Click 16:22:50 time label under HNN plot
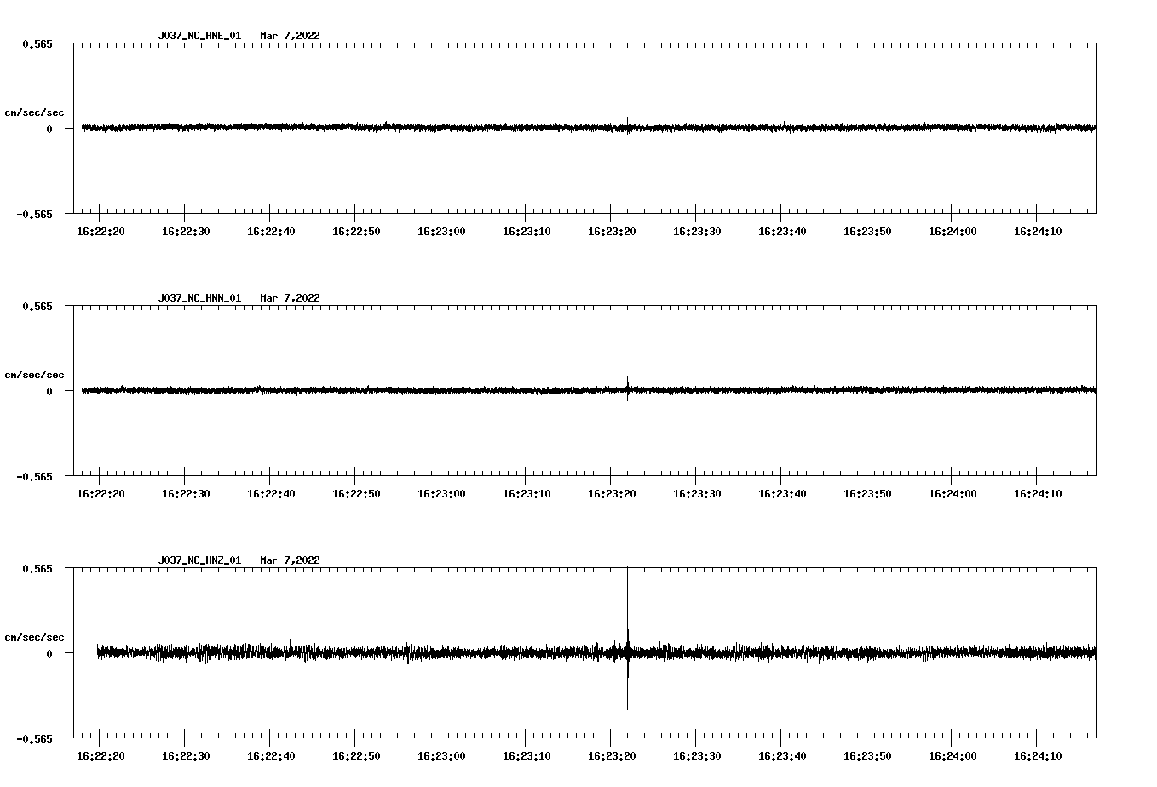This screenshot has width=1157, height=787. click(x=355, y=493)
